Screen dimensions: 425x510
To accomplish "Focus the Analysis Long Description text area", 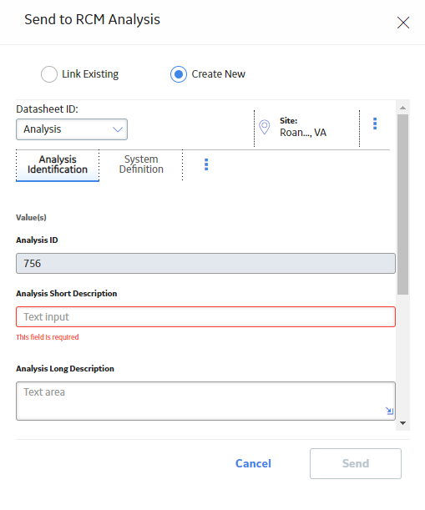I will coord(205,401).
